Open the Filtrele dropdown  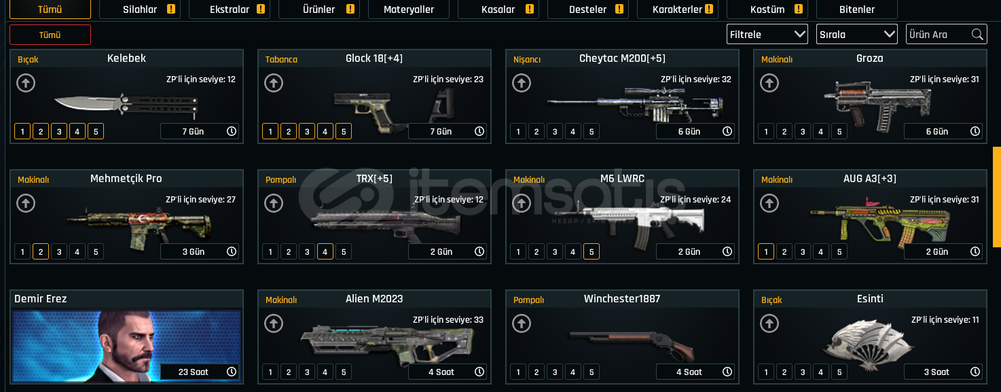pos(767,34)
